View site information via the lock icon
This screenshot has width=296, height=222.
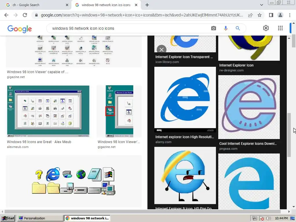[x=36, y=15]
